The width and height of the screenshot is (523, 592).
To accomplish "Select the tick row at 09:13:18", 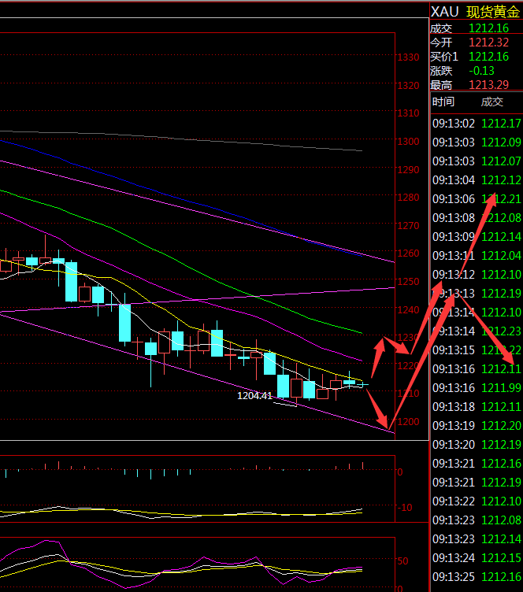I will point(477,407).
